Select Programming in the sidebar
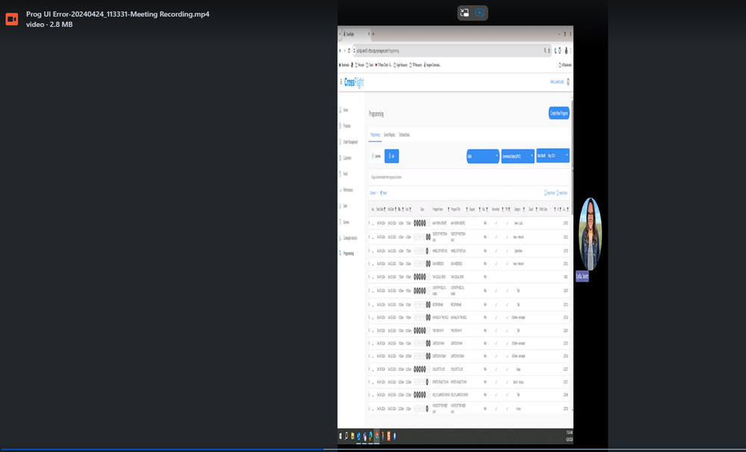 click(346, 254)
